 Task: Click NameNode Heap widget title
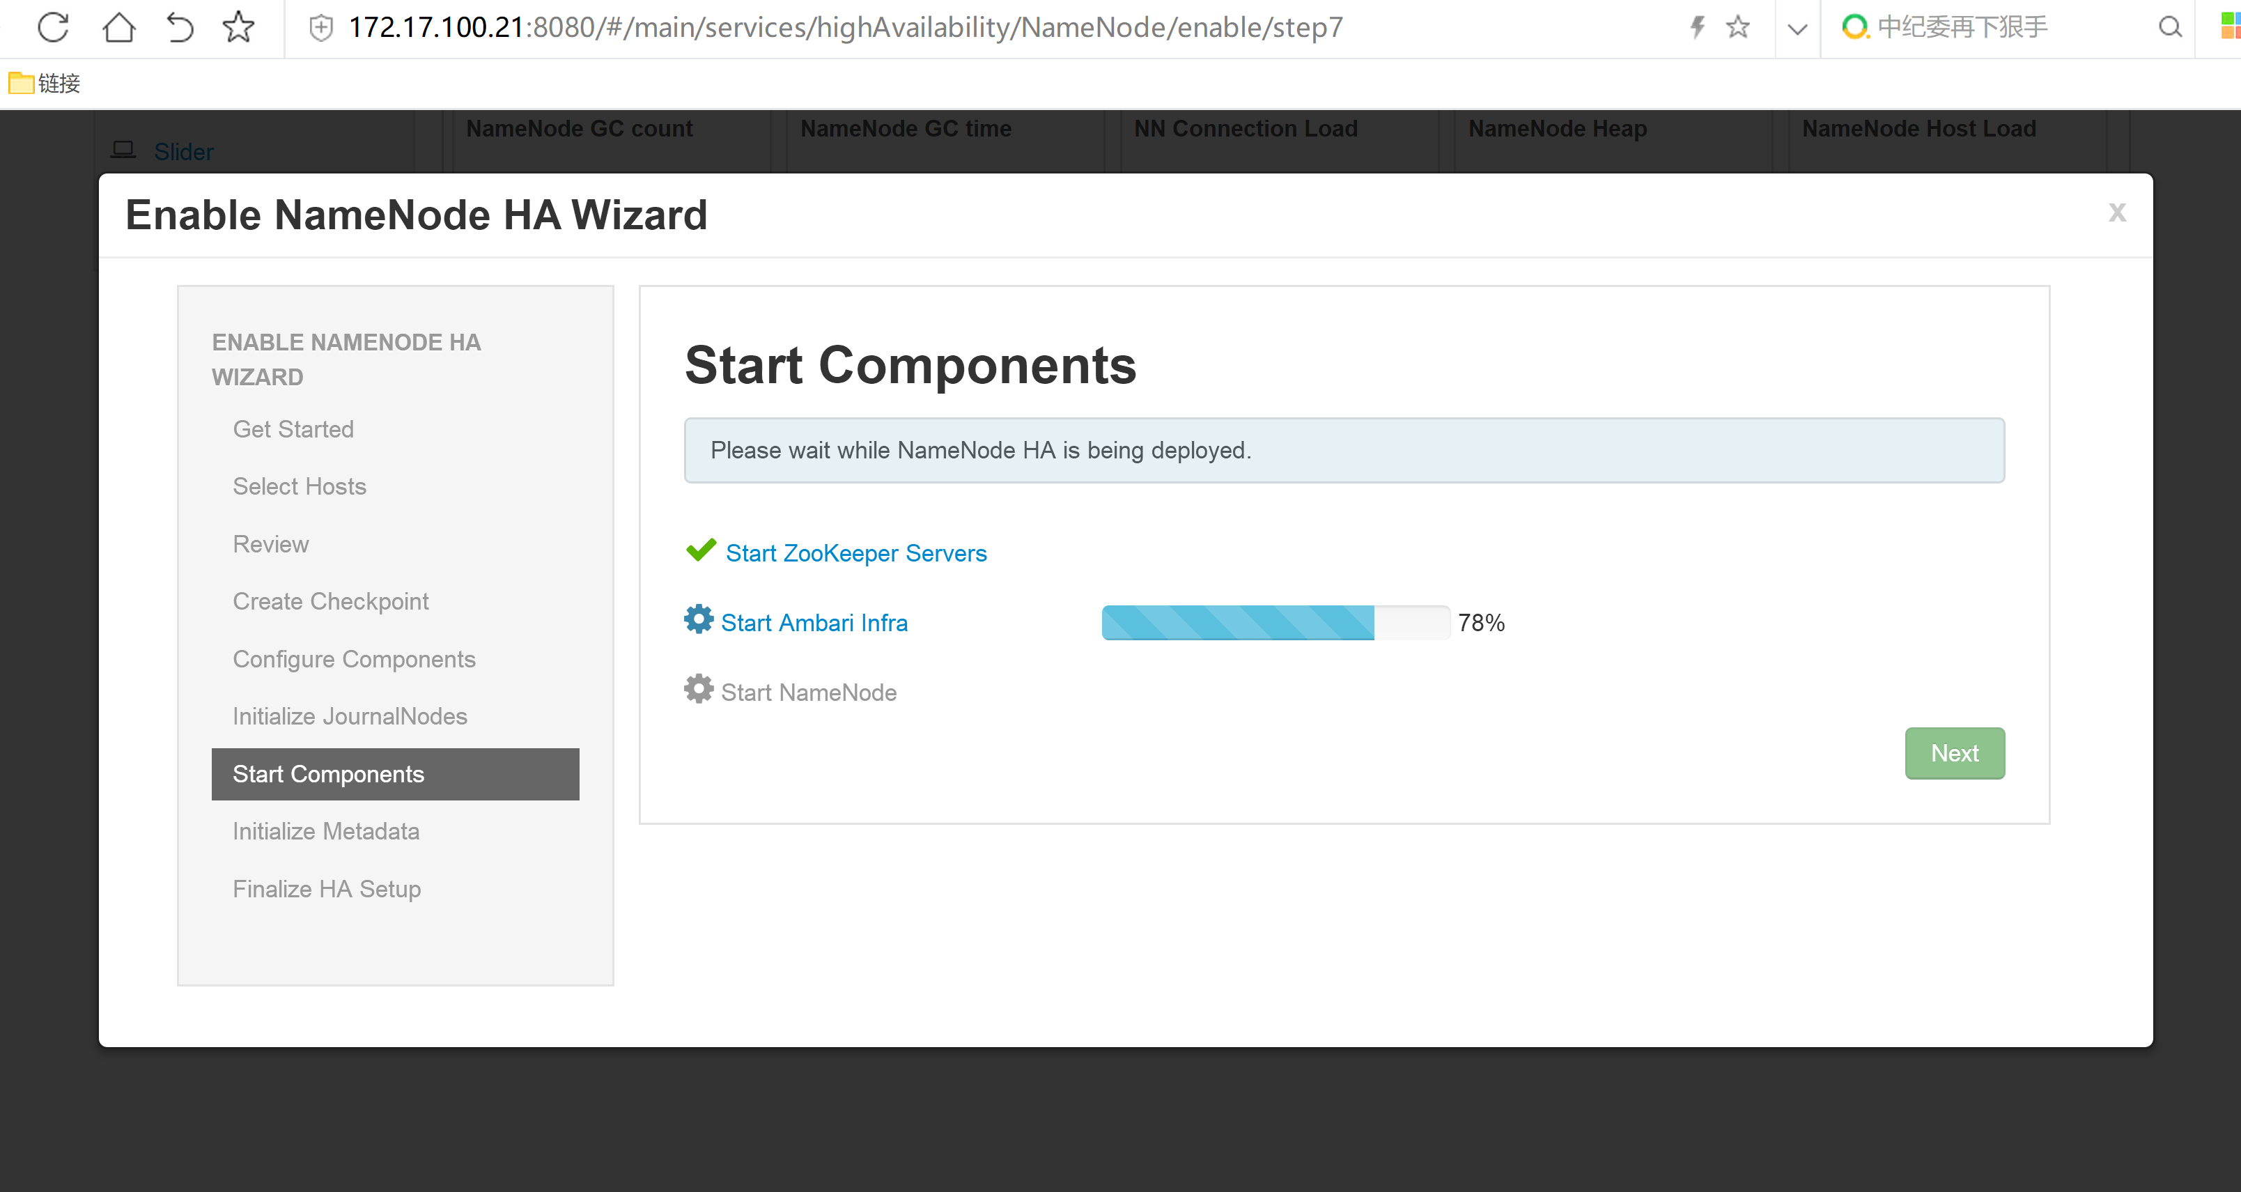pos(1557,129)
